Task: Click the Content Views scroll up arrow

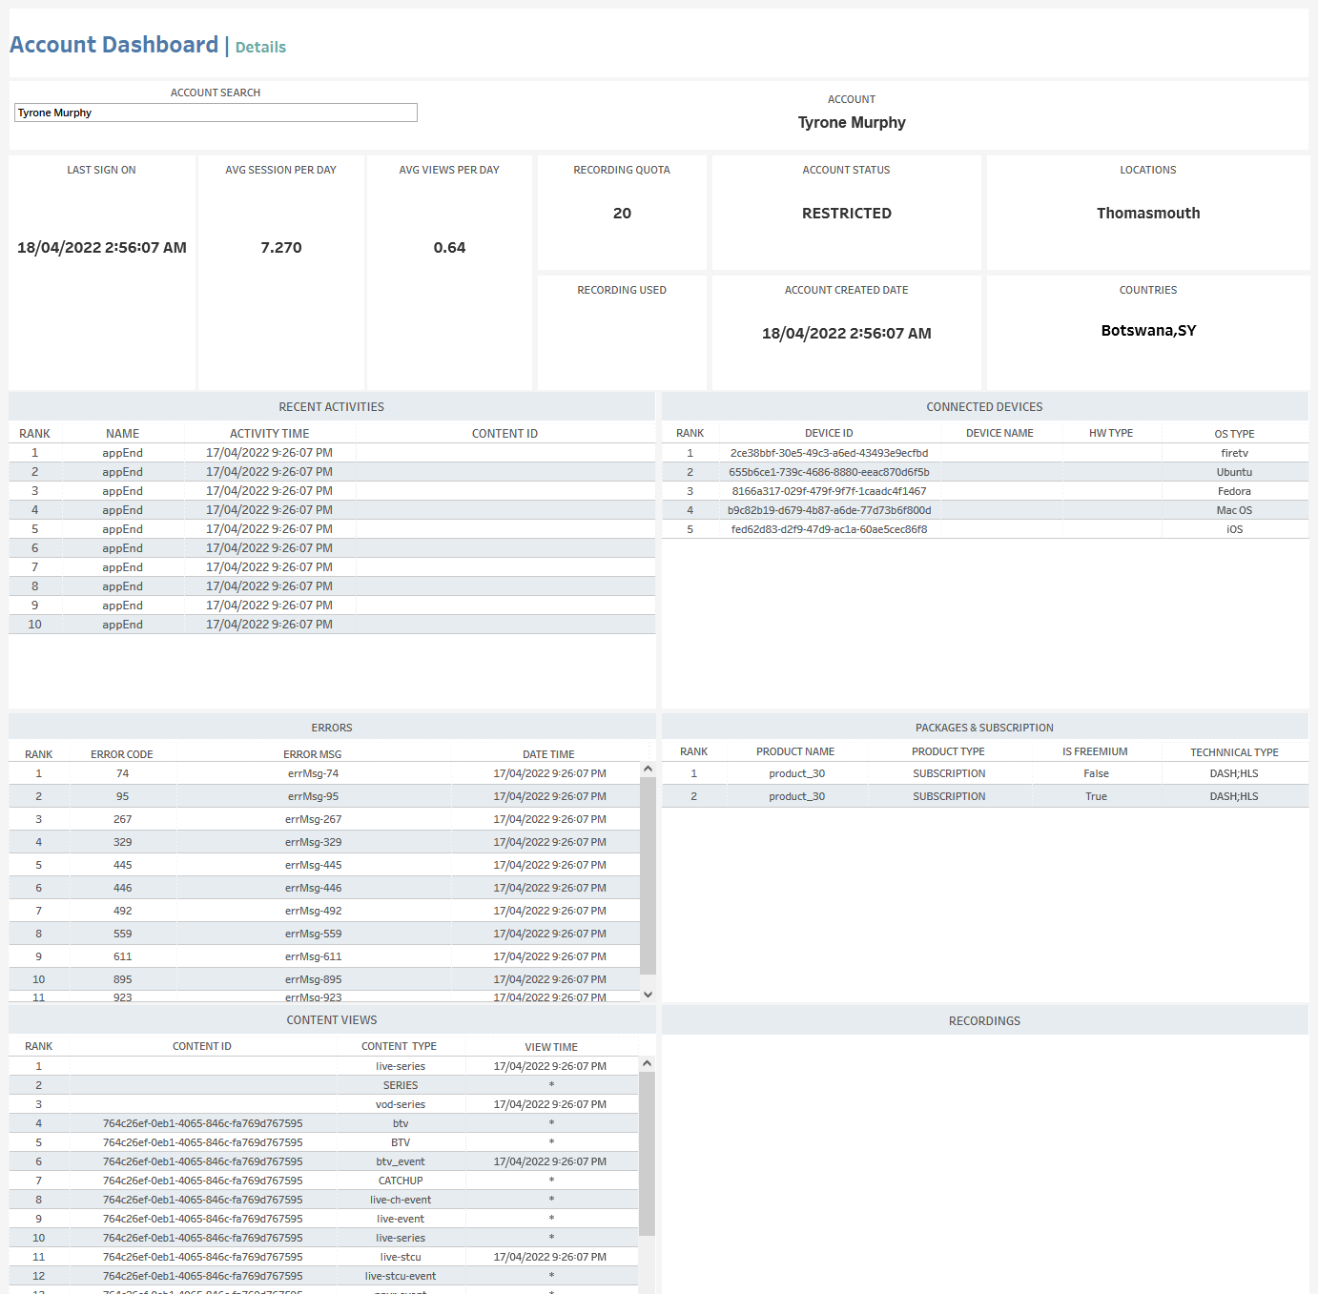Action: pos(647,1063)
